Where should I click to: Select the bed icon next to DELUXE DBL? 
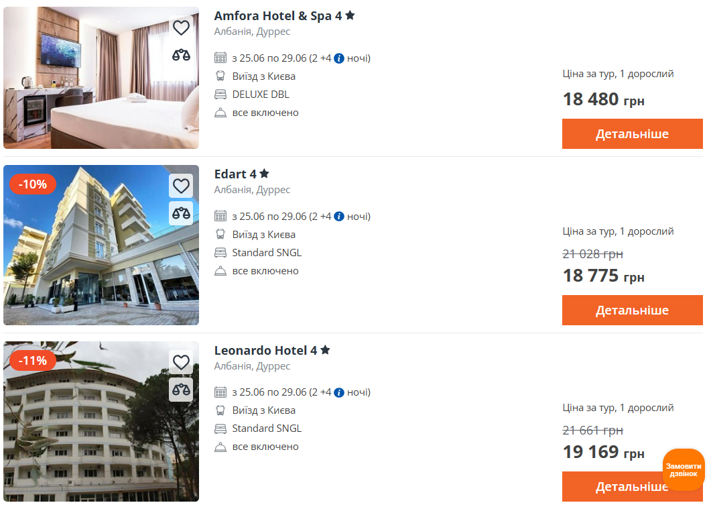[x=220, y=94]
